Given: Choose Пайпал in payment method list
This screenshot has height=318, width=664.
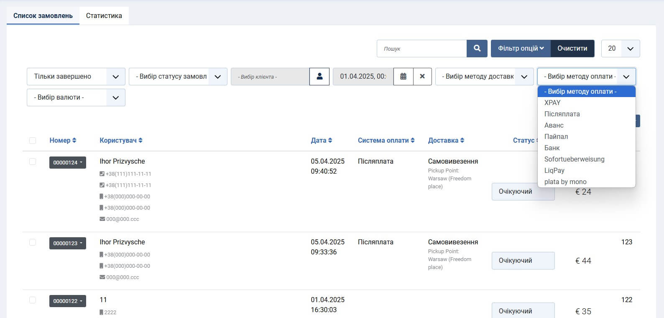Looking at the screenshot, I should [556, 136].
